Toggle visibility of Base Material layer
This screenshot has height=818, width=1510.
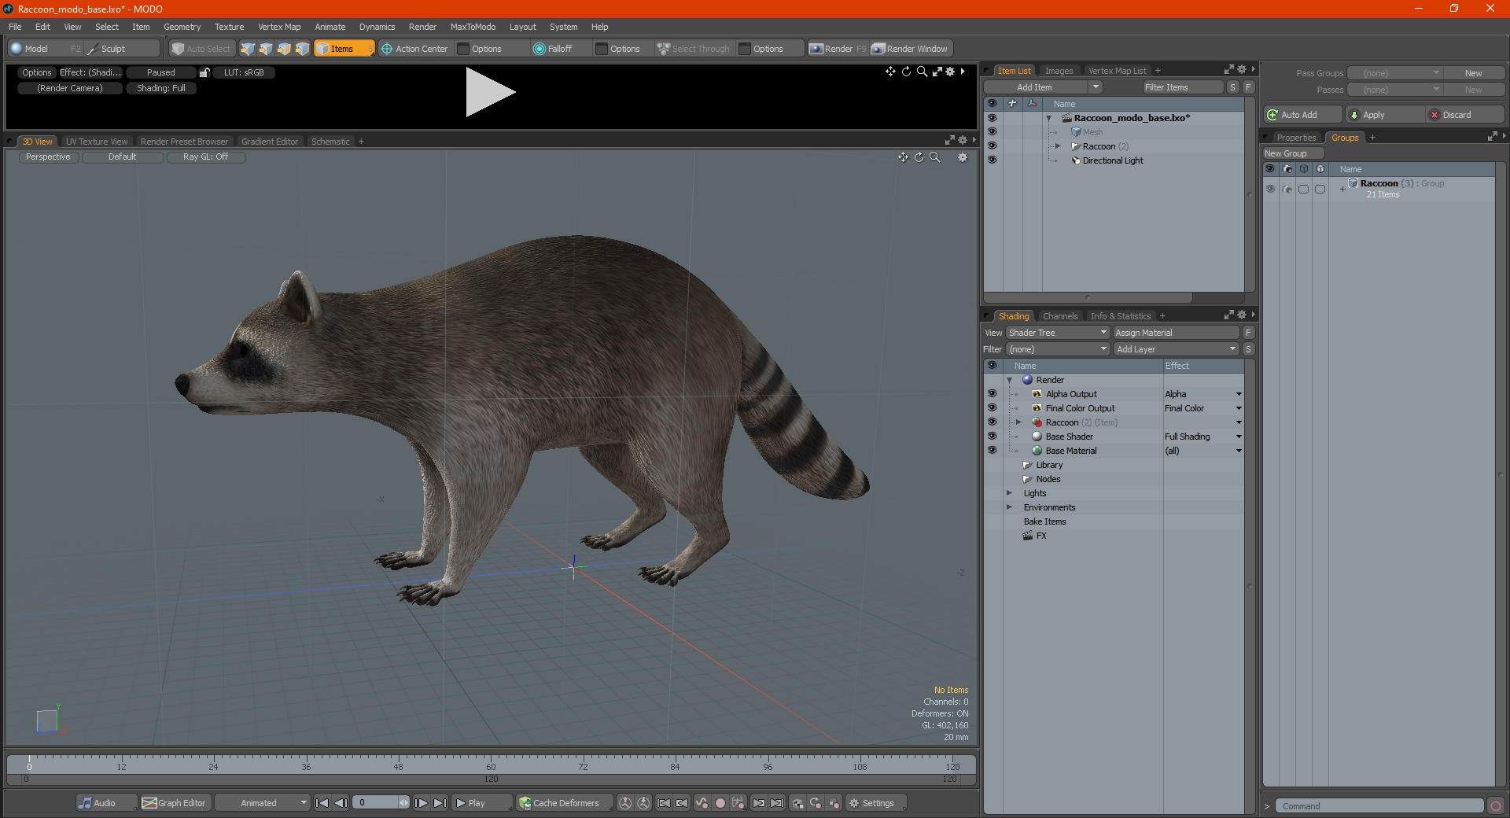tap(992, 451)
